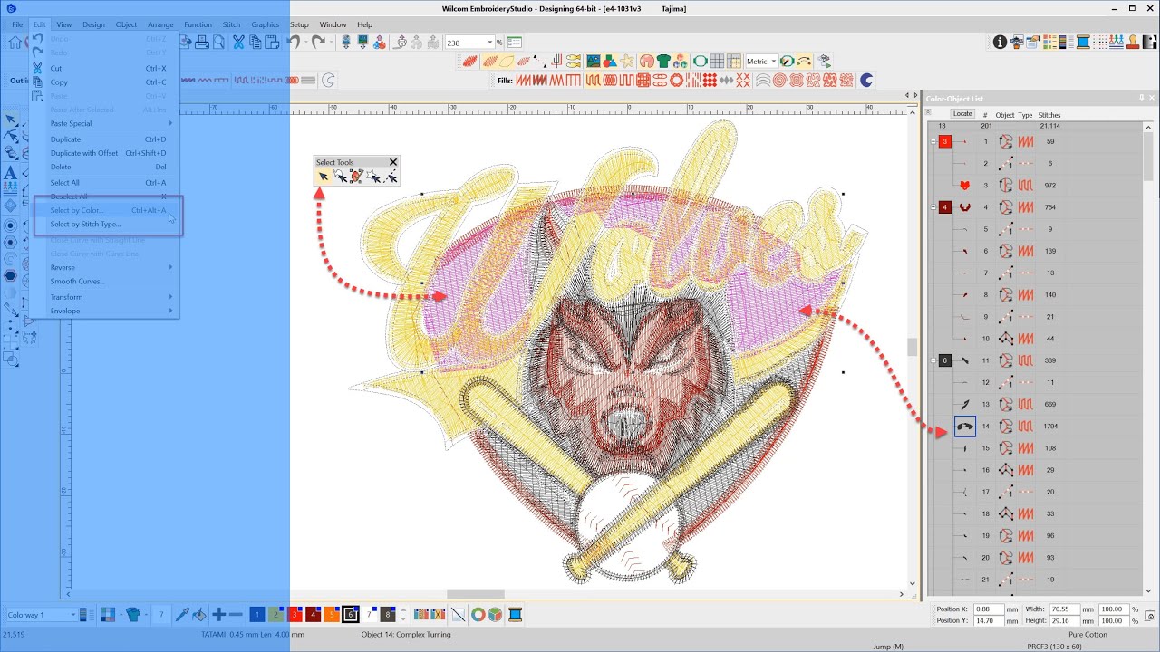Image resolution: width=1160 pixels, height=652 pixels.
Task: Choose Duplicate with Offset menu entry
Action: [x=107, y=153]
